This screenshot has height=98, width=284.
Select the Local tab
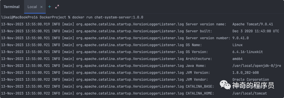click(x=32, y=7)
